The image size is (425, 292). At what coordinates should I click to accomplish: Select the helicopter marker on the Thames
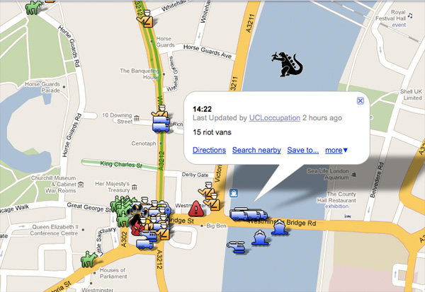237,247
